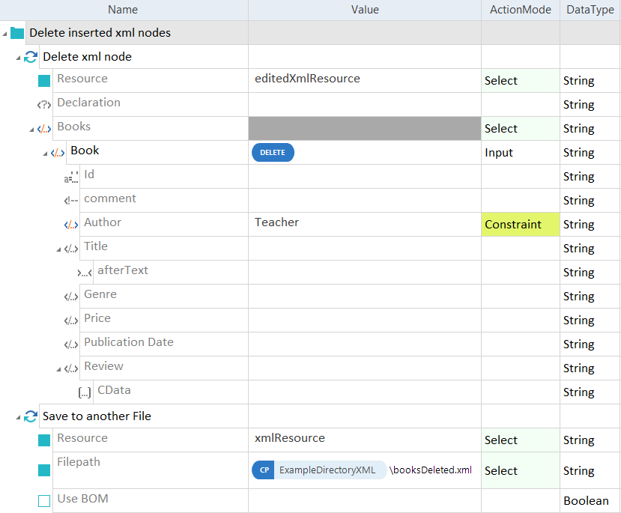Viewport: 621px width, 513px height.
Task: Click the Author element tag icon
Action: [x=71, y=225]
